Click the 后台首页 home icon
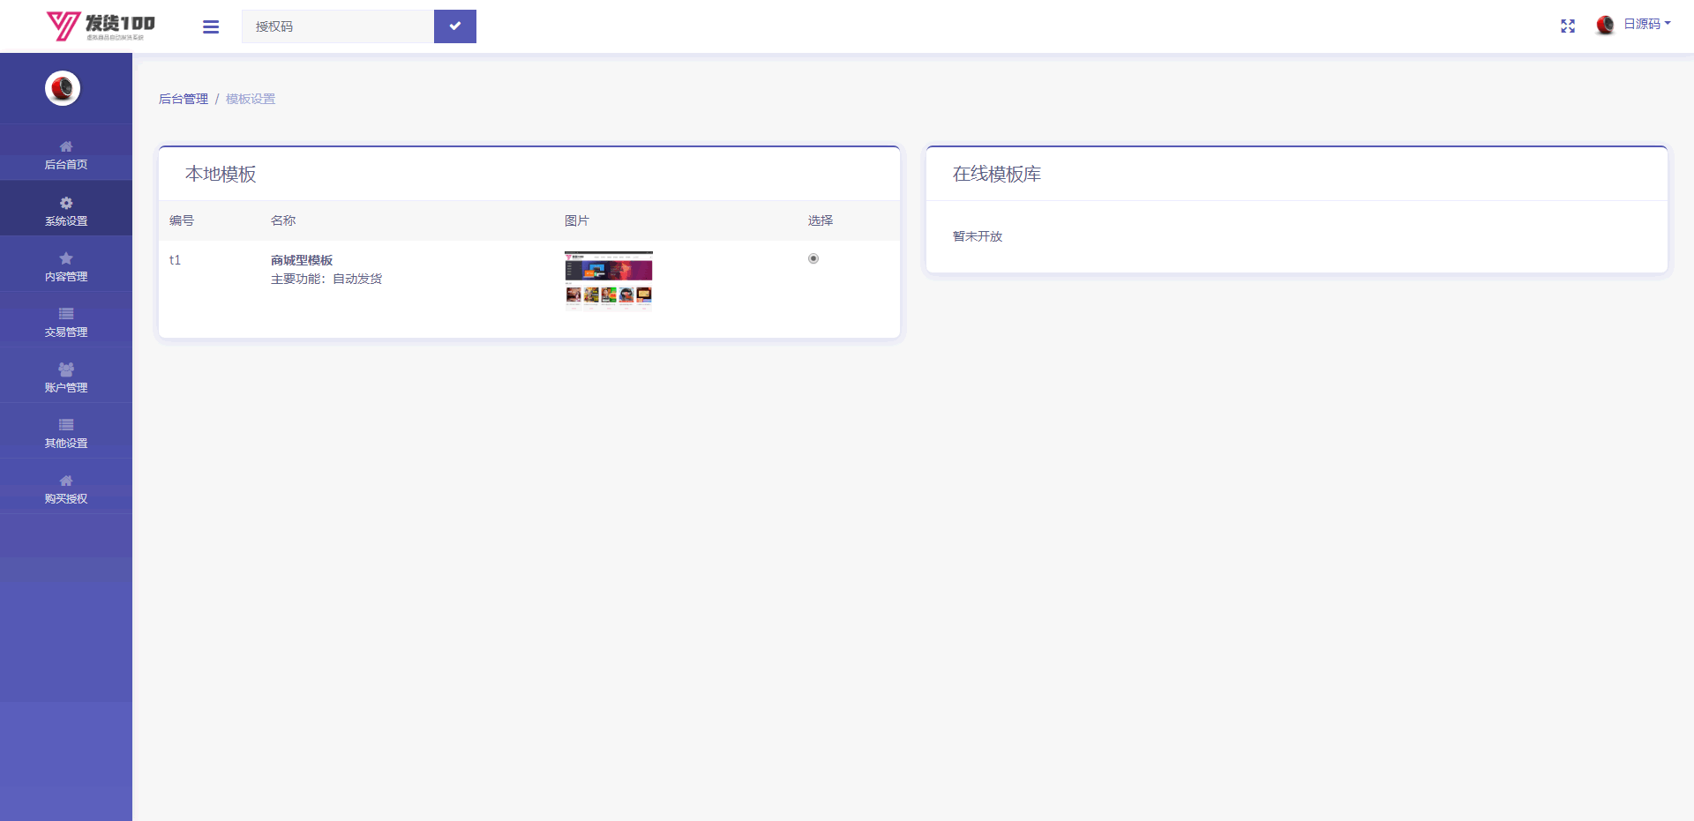This screenshot has width=1694, height=821. pos(66,146)
